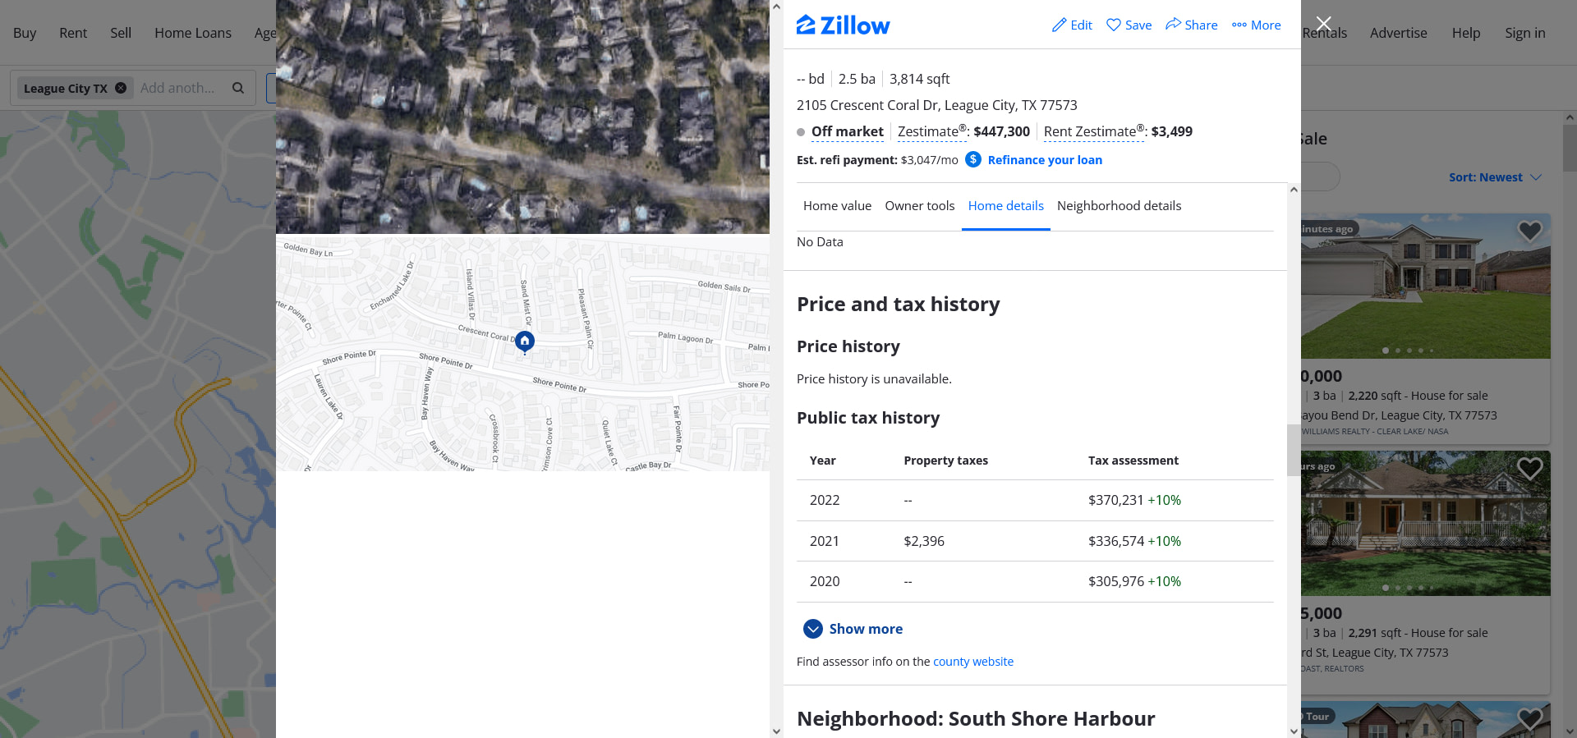Click the refinance dollar sign icon
This screenshot has width=1577, height=738.
(x=973, y=159)
